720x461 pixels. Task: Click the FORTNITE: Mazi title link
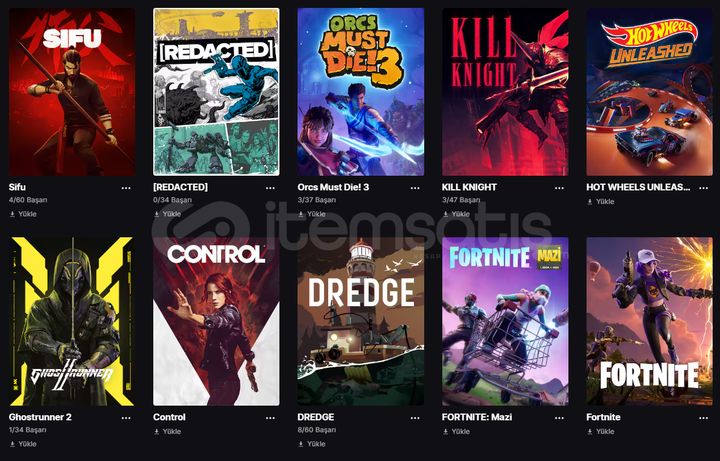click(x=477, y=417)
